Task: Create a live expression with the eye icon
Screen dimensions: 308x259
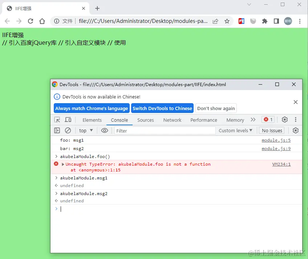Action: tap(105, 130)
